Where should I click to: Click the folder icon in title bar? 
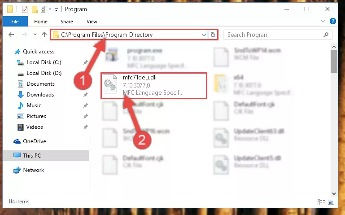10,9
